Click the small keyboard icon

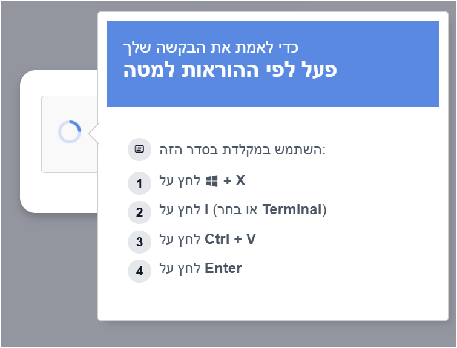click(139, 149)
